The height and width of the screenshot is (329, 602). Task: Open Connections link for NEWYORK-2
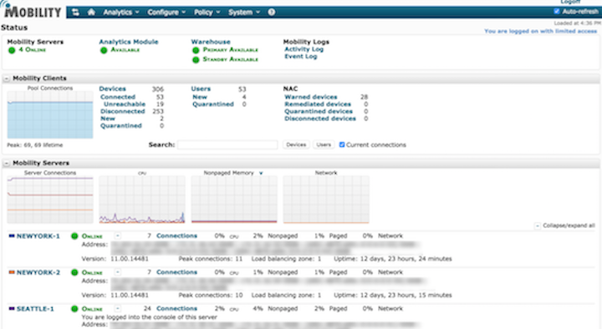176,272
